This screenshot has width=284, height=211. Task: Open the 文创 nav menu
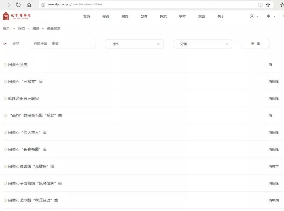202,16
